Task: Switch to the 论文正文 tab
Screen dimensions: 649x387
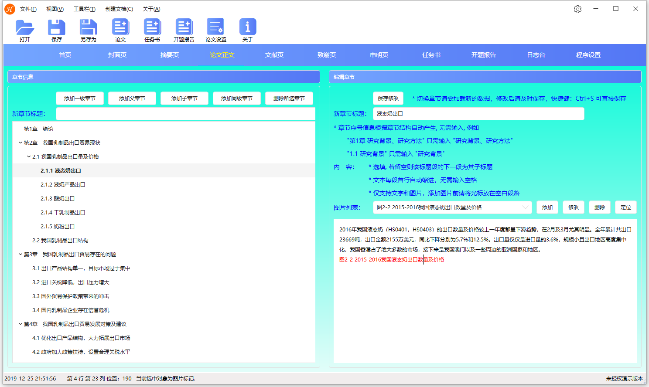Action: coord(222,55)
